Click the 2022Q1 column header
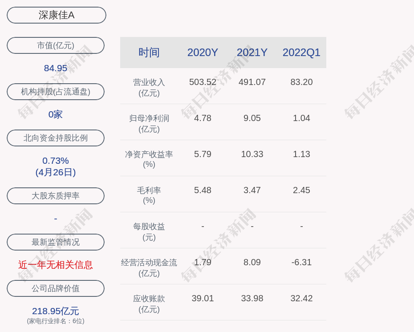The image size is (414, 332). pos(301,53)
